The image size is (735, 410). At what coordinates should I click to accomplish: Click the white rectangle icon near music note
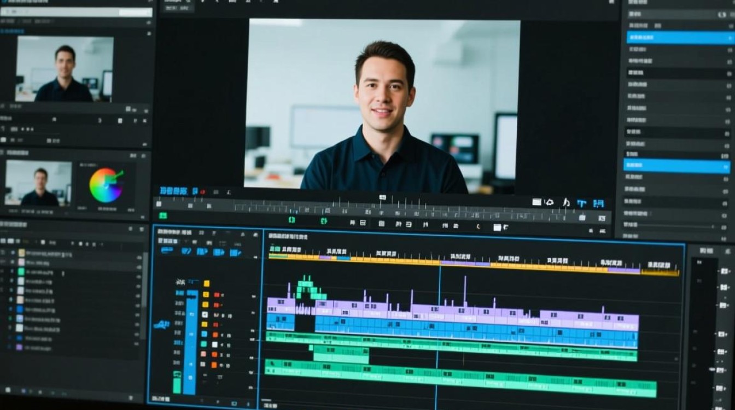[x=536, y=202]
